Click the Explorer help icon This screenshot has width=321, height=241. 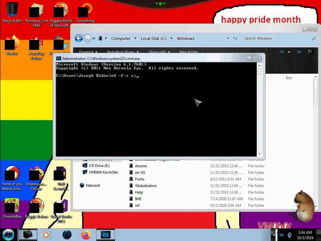(311, 52)
